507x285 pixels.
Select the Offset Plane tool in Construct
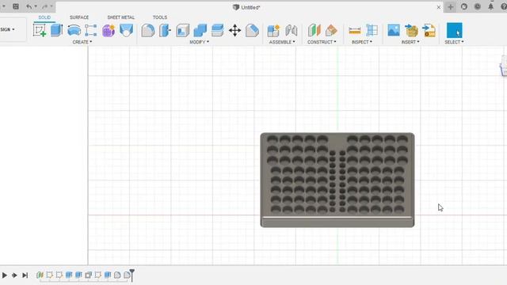[x=314, y=30]
